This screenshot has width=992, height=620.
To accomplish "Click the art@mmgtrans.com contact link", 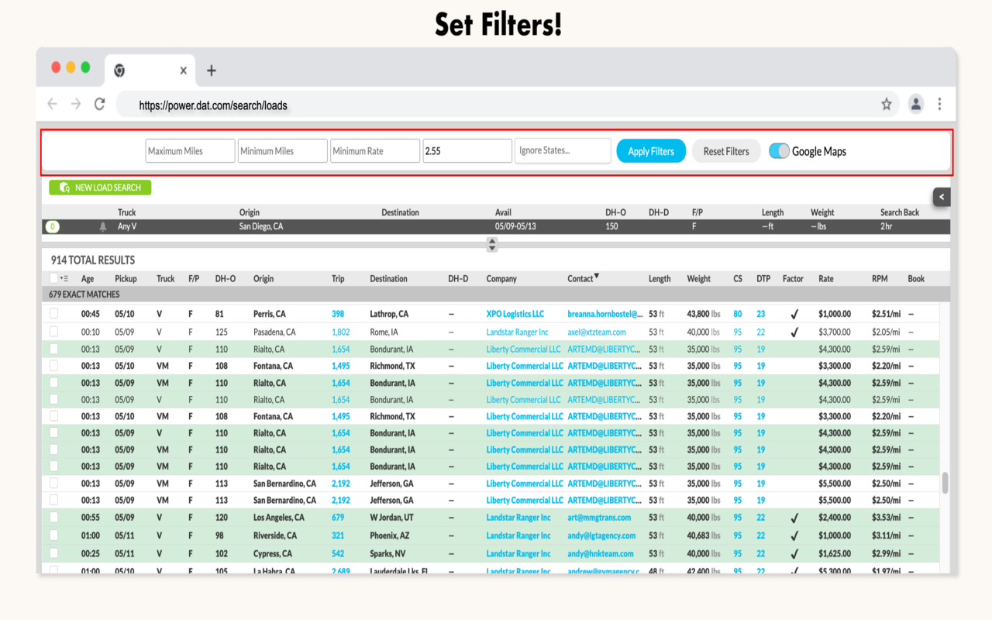I will coord(599,517).
